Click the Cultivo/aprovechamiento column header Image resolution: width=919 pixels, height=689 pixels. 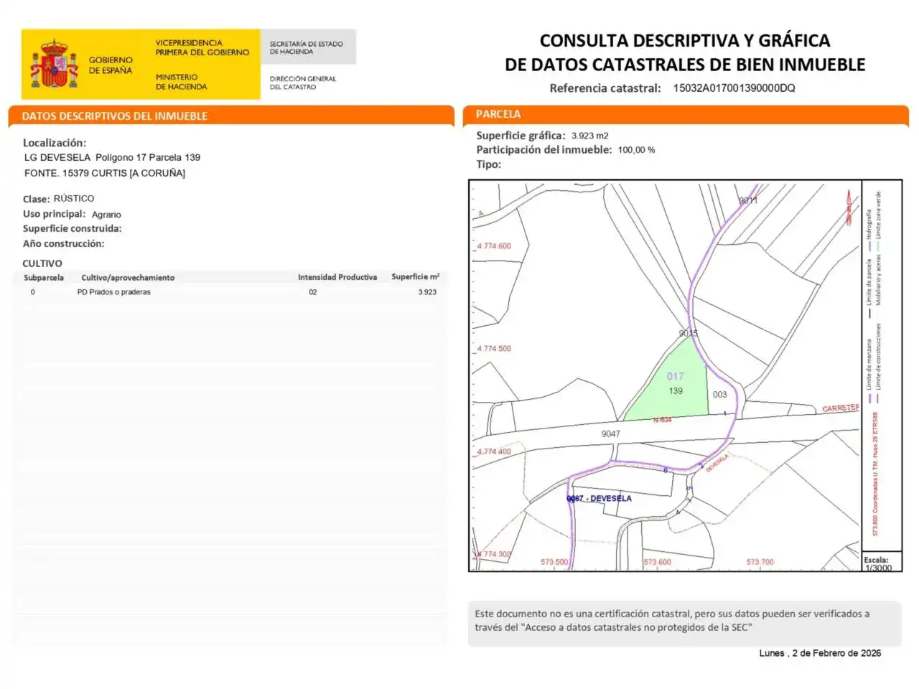click(128, 278)
